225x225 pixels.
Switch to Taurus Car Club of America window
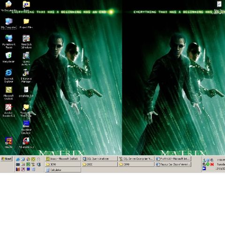[x=173, y=165]
